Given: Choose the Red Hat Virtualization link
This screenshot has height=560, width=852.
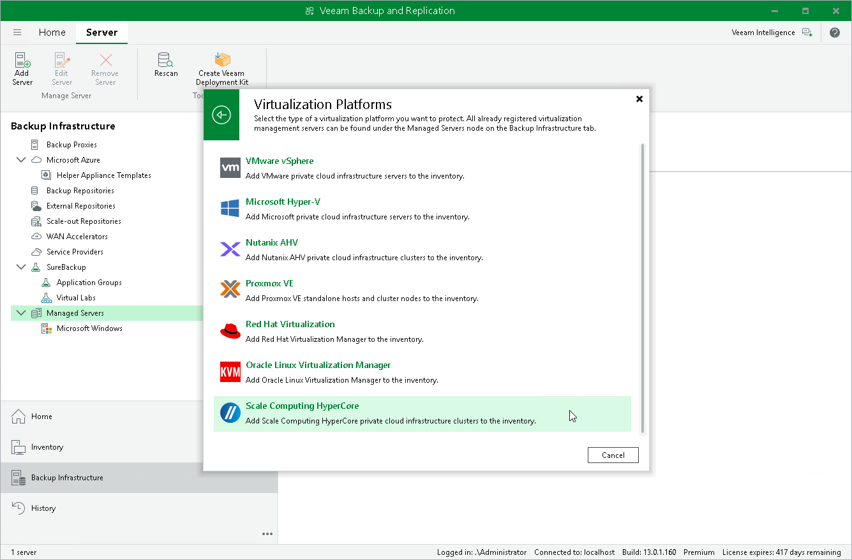Looking at the screenshot, I should [290, 325].
